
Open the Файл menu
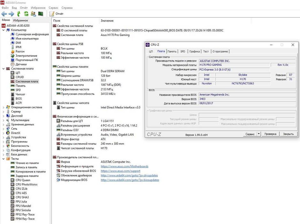tap(5, 8)
